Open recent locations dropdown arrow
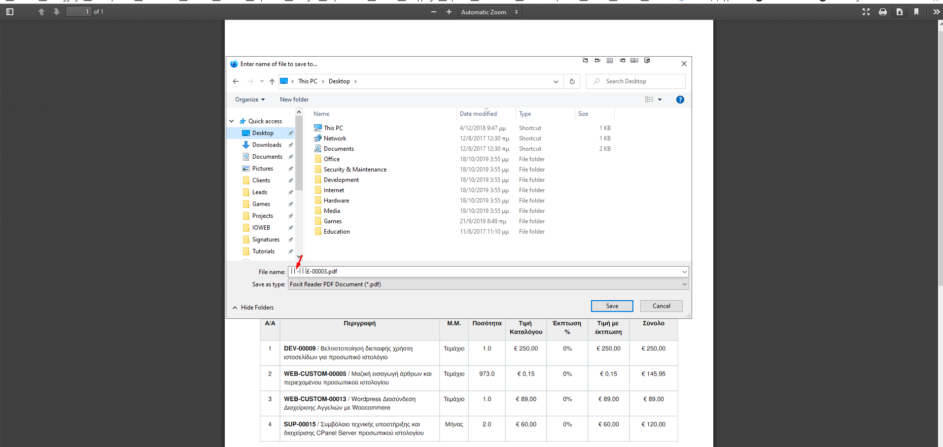Image resolution: width=943 pixels, height=447 pixels. click(262, 81)
